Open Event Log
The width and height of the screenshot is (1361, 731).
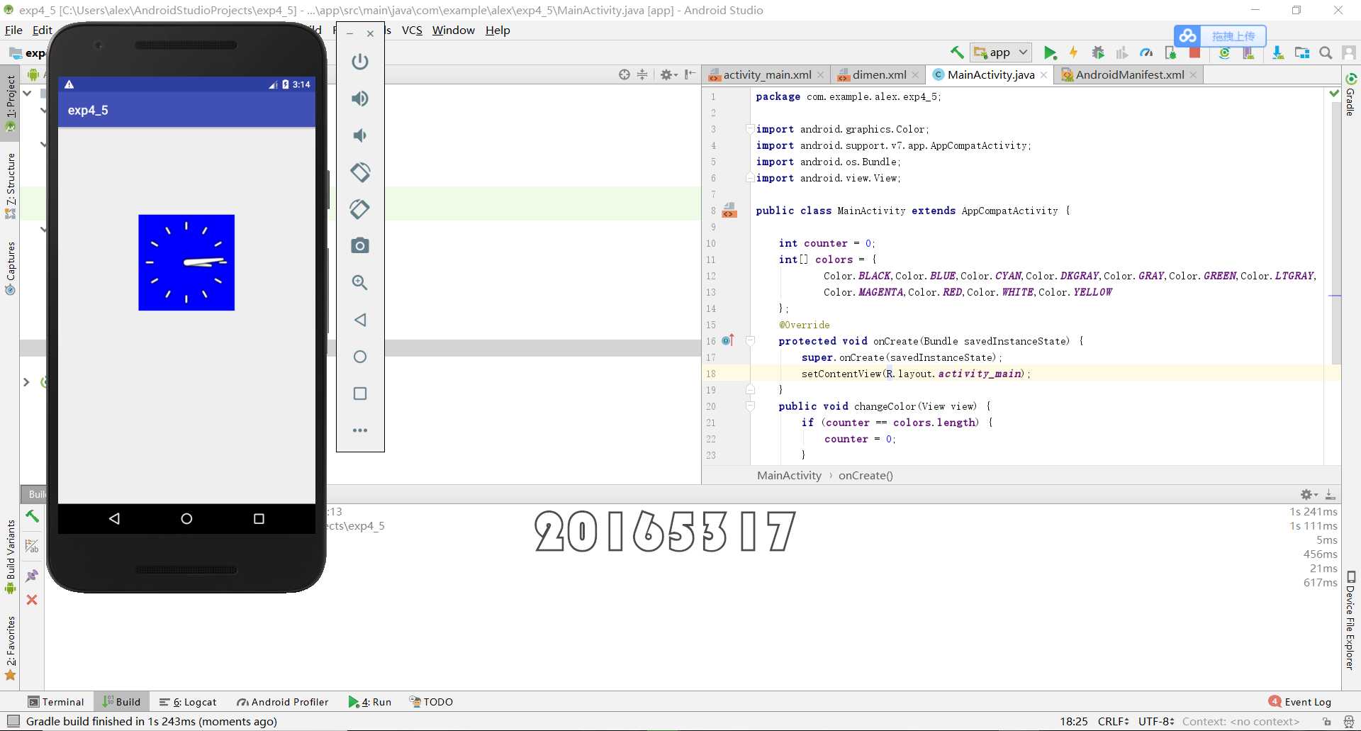[1300, 702]
